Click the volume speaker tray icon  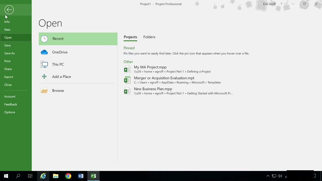(280, 176)
